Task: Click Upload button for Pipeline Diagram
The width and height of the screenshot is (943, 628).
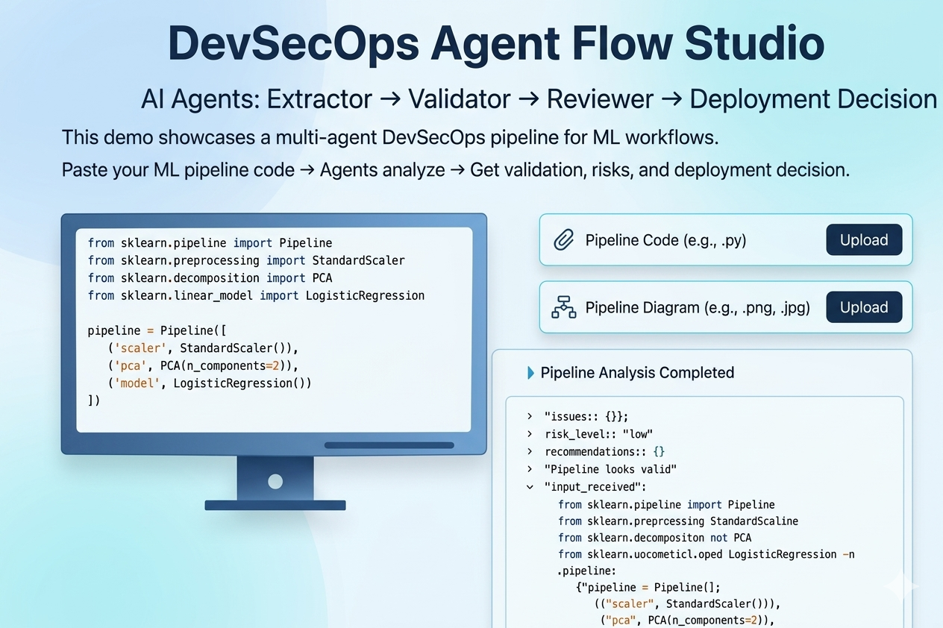Action: click(864, 307)
